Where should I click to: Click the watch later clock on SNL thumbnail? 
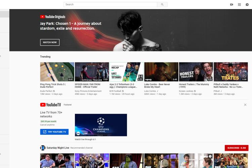(210, 156)
